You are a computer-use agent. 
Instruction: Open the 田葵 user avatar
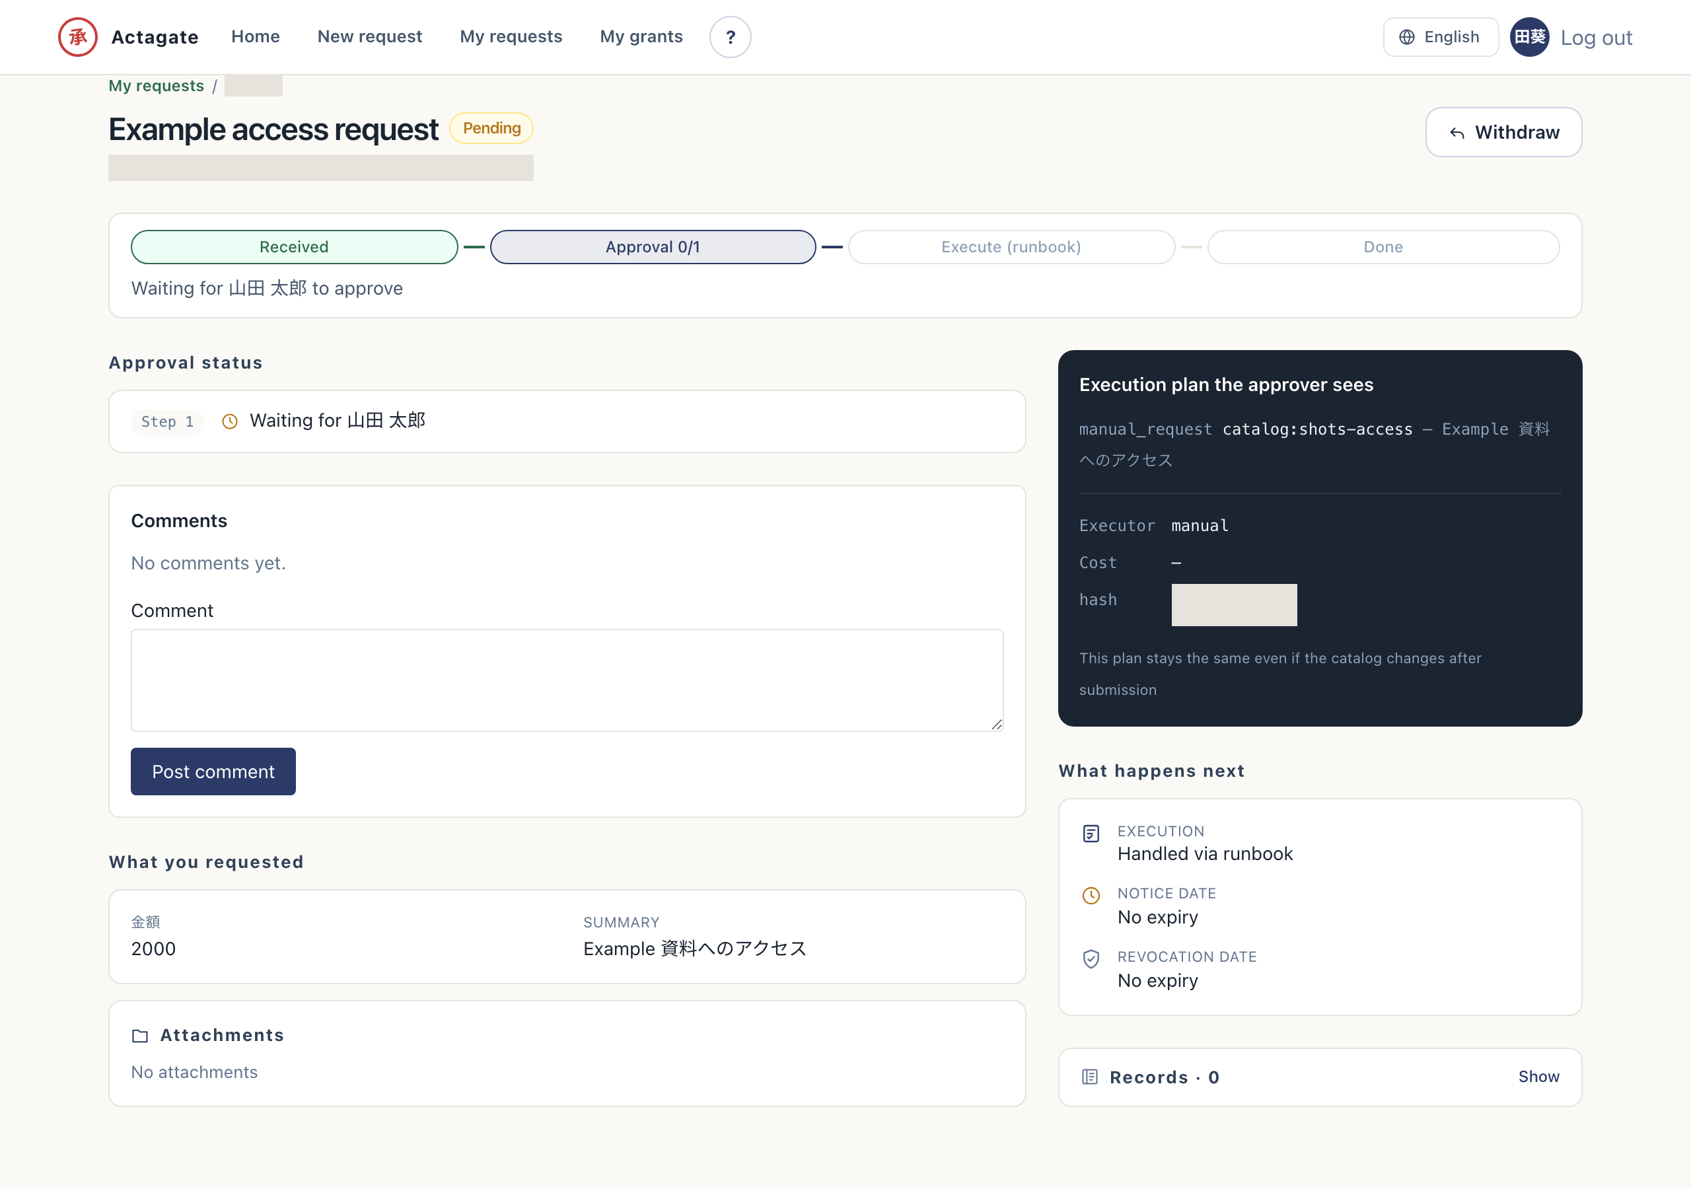pyautogui.click(x=1529, y=37)
